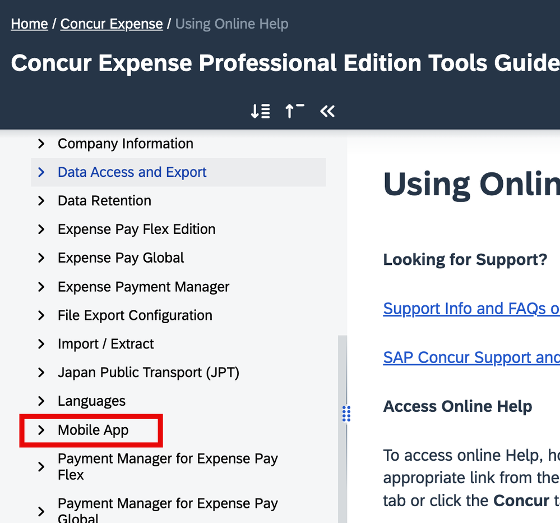The image size is (560, 523).
Task: Expand the Expense Payment Manager chevron
Action: click(x=41, y=287)
